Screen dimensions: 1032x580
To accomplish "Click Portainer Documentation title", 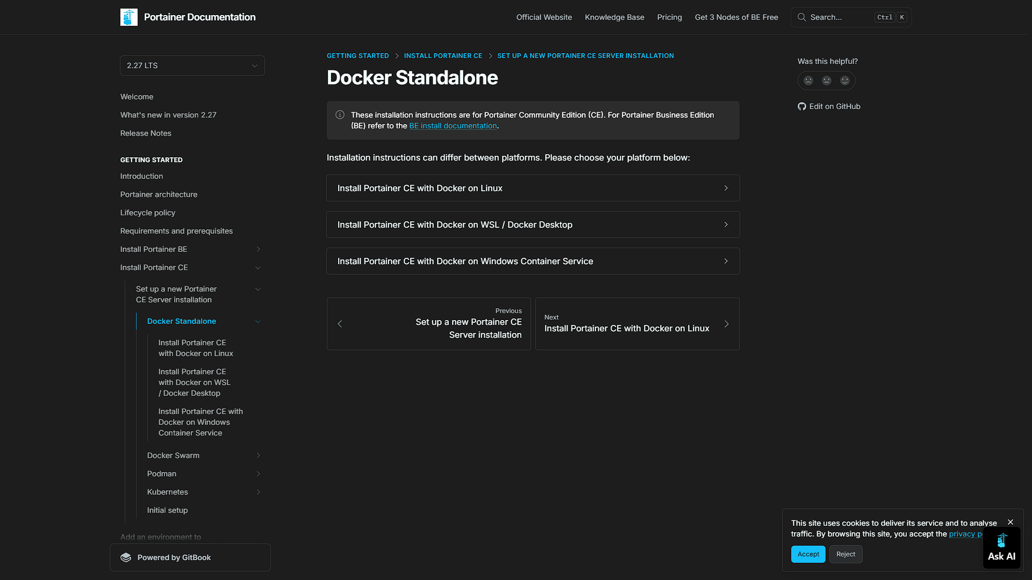I will click(x=199, y=17).
